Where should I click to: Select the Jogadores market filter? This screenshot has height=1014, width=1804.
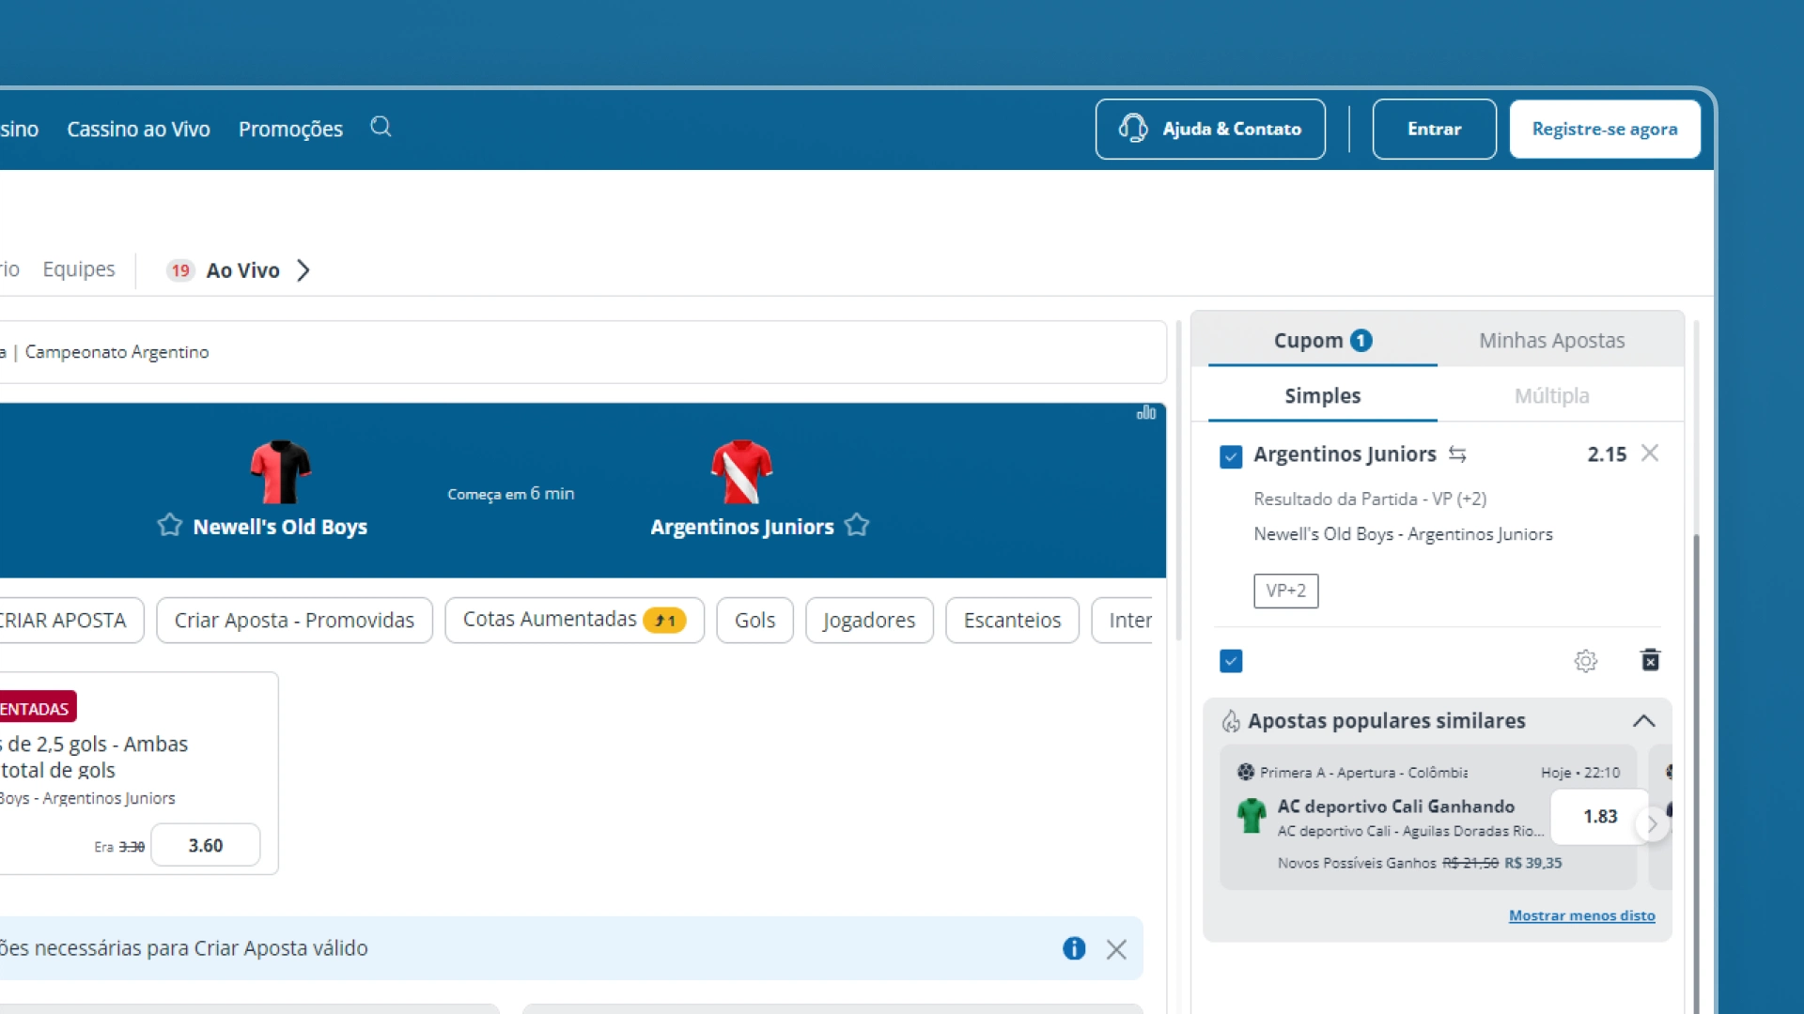[x=869, y=621]
